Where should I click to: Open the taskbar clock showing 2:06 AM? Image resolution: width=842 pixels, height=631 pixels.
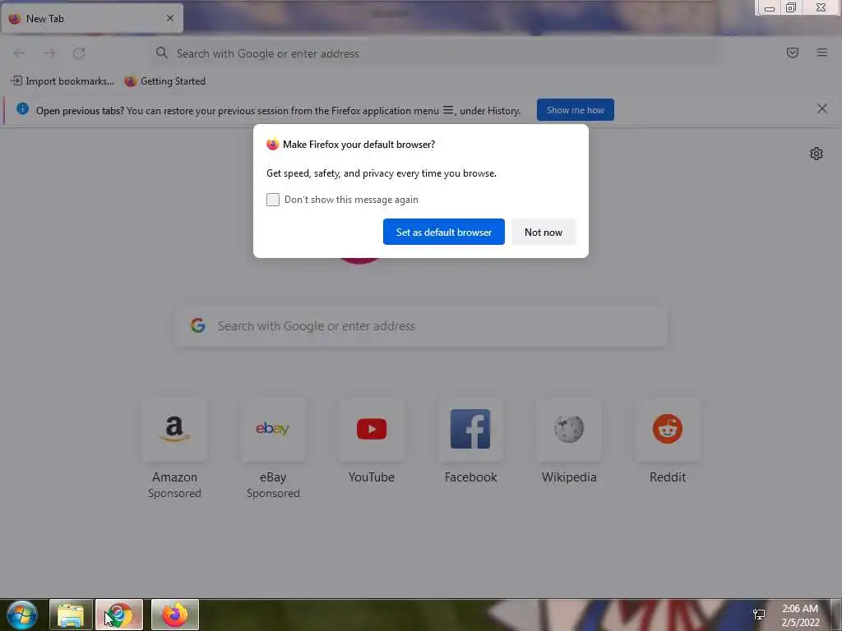(800, 615)
